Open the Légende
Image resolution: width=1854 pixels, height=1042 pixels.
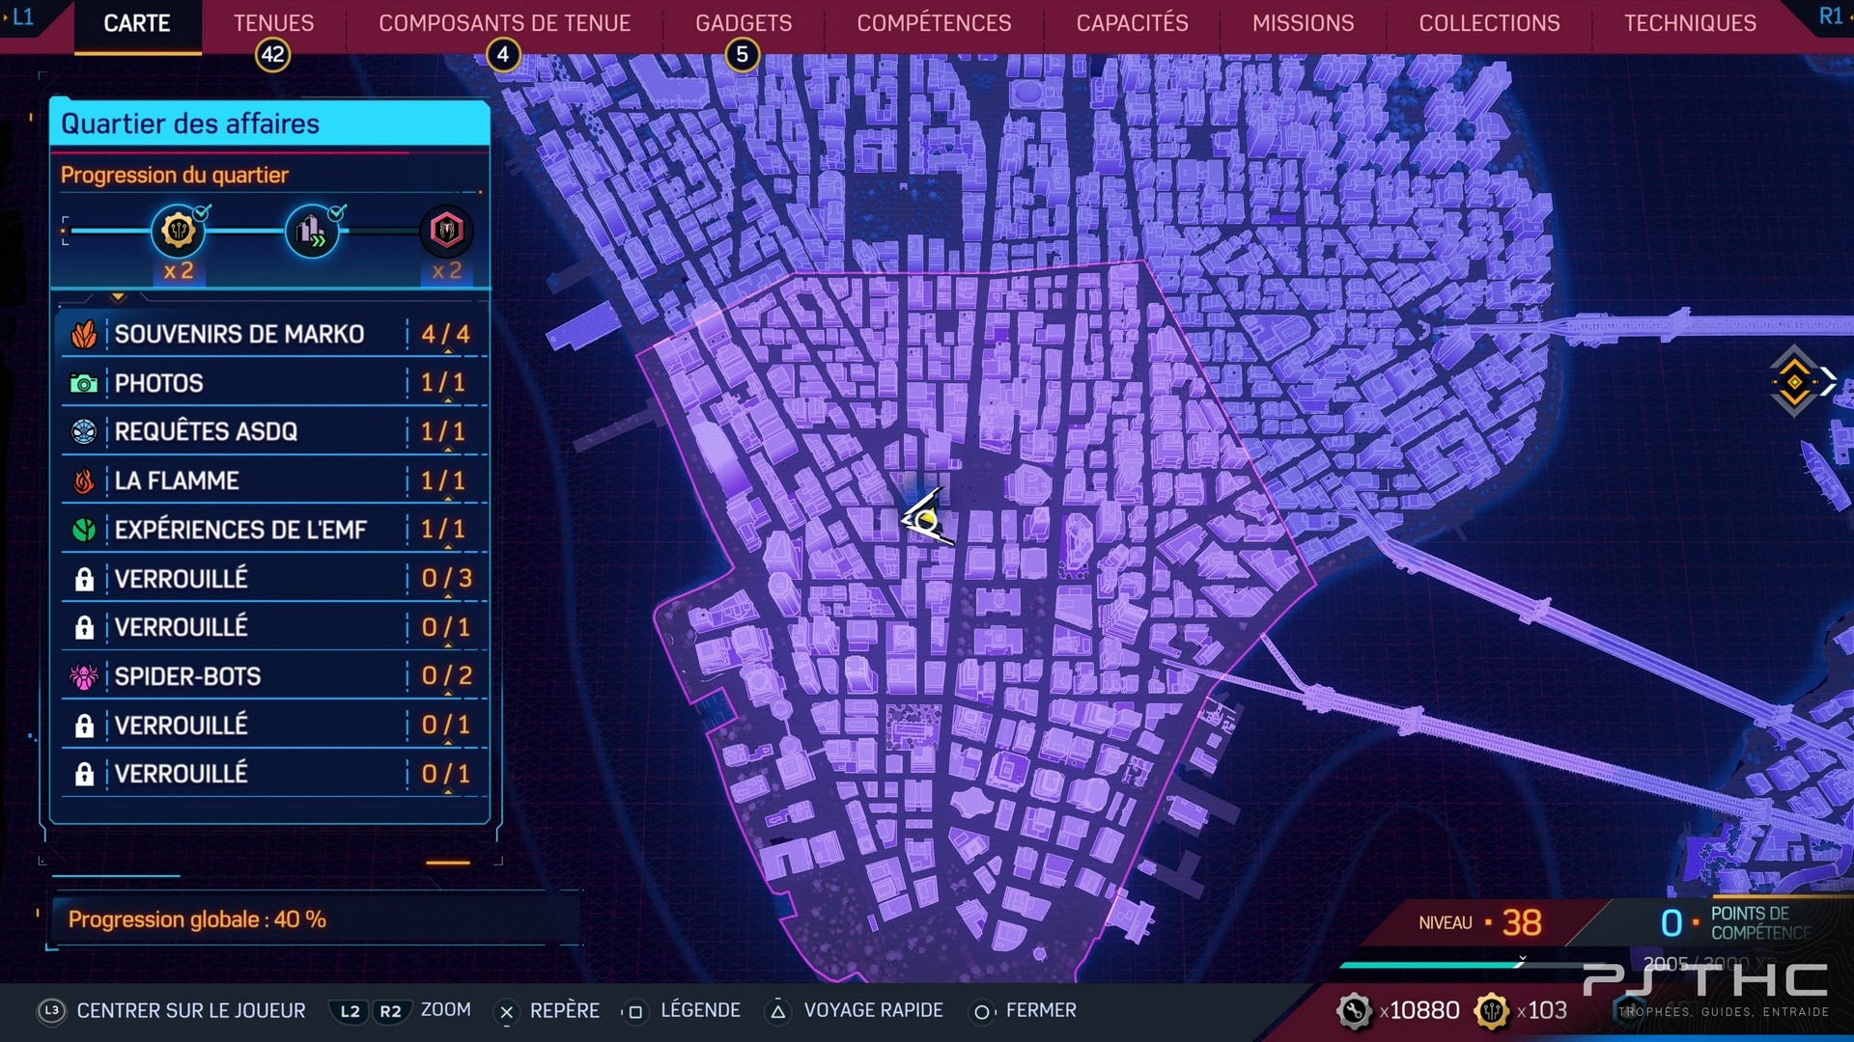point(700,1010)
